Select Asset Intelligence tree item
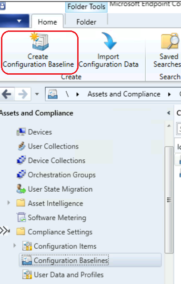The width and height of the screenshot is (181, 284). click(55, 204)
